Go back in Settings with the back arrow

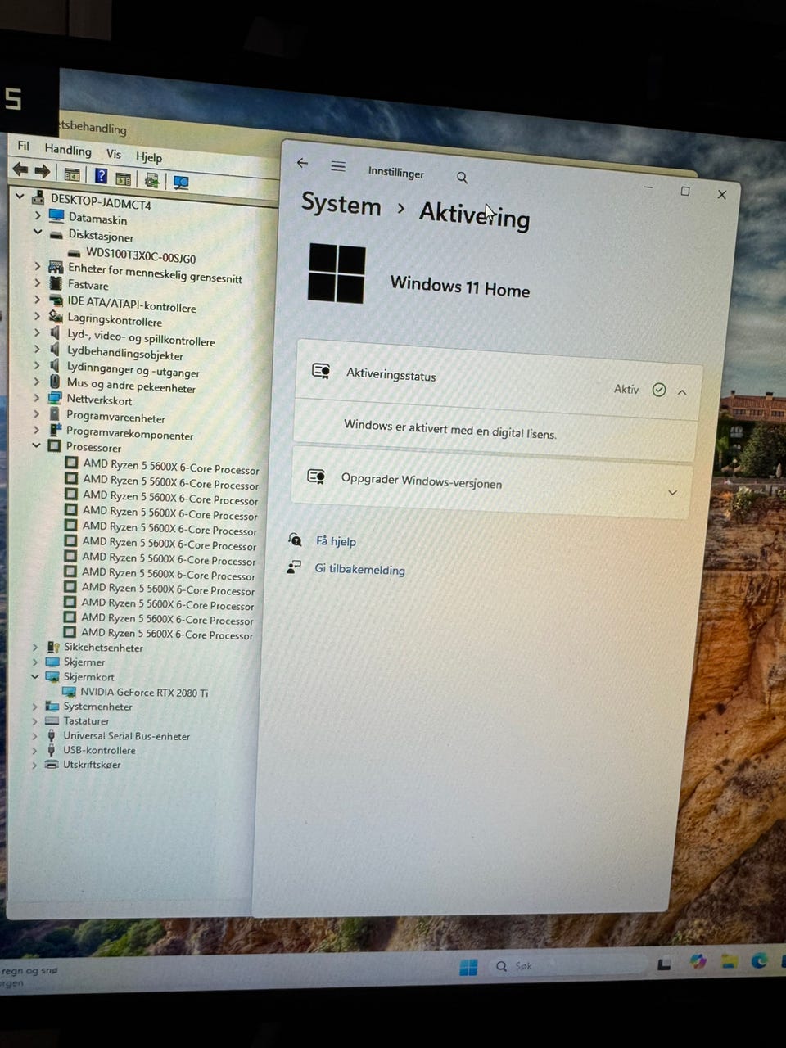pyautogui.click(x=302, y=163)
